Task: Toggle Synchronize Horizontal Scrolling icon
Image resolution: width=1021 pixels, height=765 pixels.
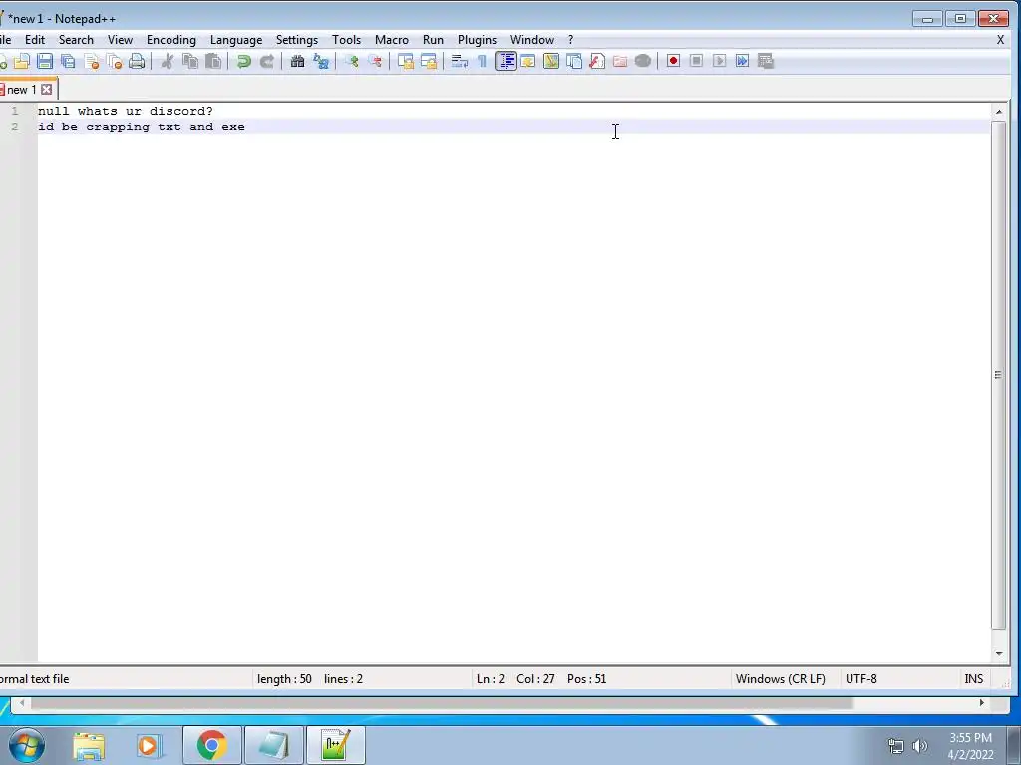Action: 429,61
